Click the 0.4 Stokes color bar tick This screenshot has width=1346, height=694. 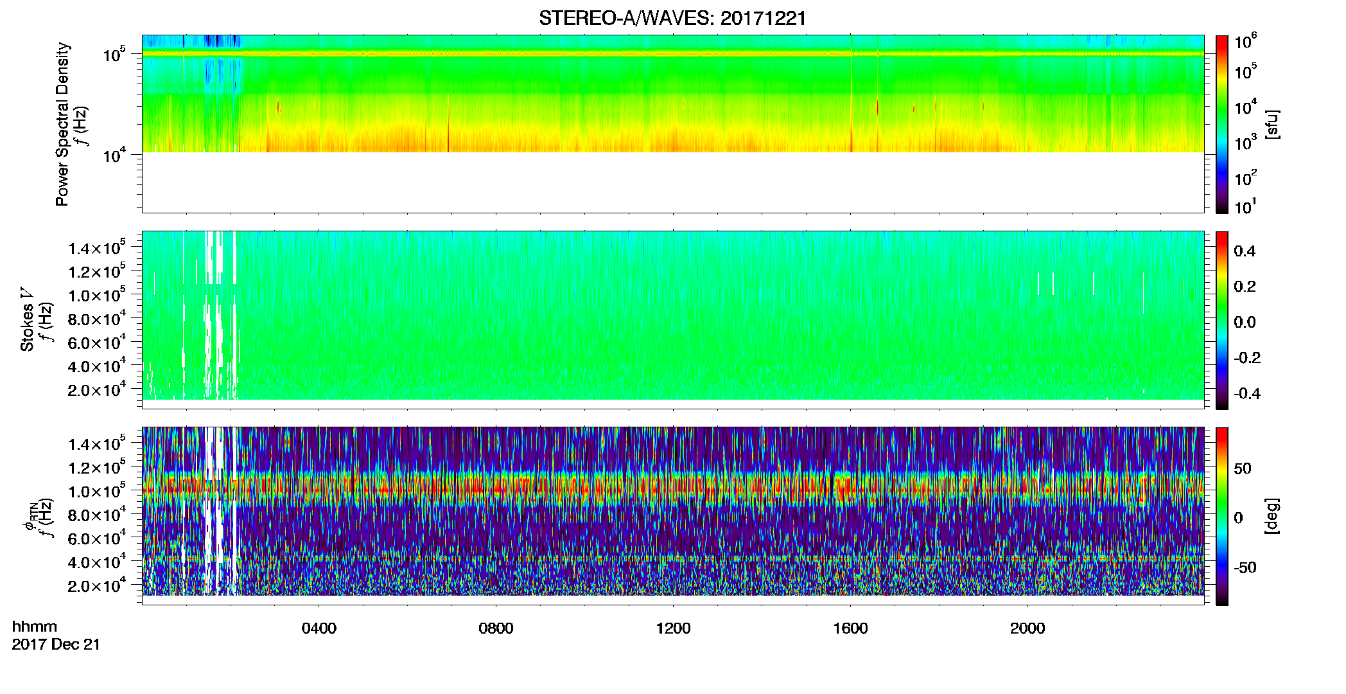[1245, 251]
